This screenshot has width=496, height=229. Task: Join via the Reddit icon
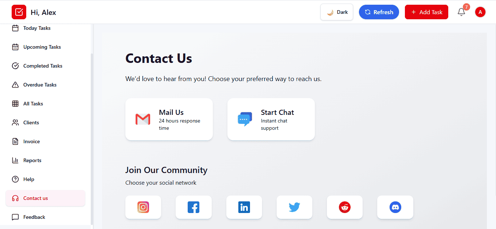[x=344, y=207]
